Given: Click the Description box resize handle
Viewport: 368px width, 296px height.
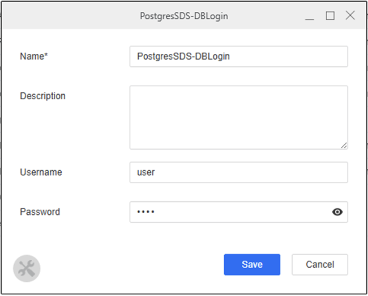Looking at the screenshot, I should click(x=344, y=145).
